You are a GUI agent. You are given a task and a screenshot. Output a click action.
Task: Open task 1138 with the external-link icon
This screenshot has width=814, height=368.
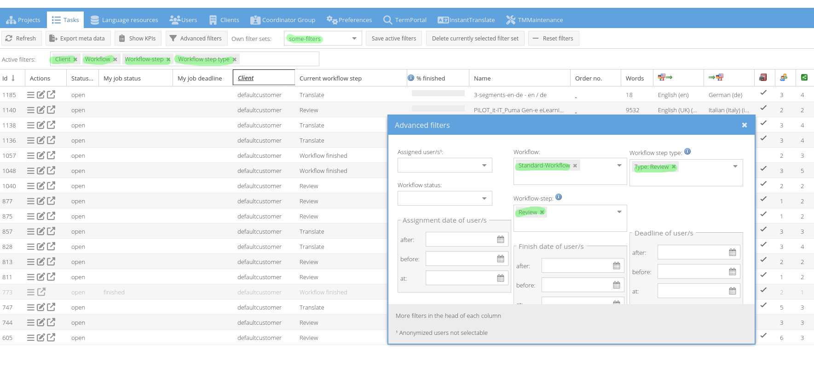[51, 125]
